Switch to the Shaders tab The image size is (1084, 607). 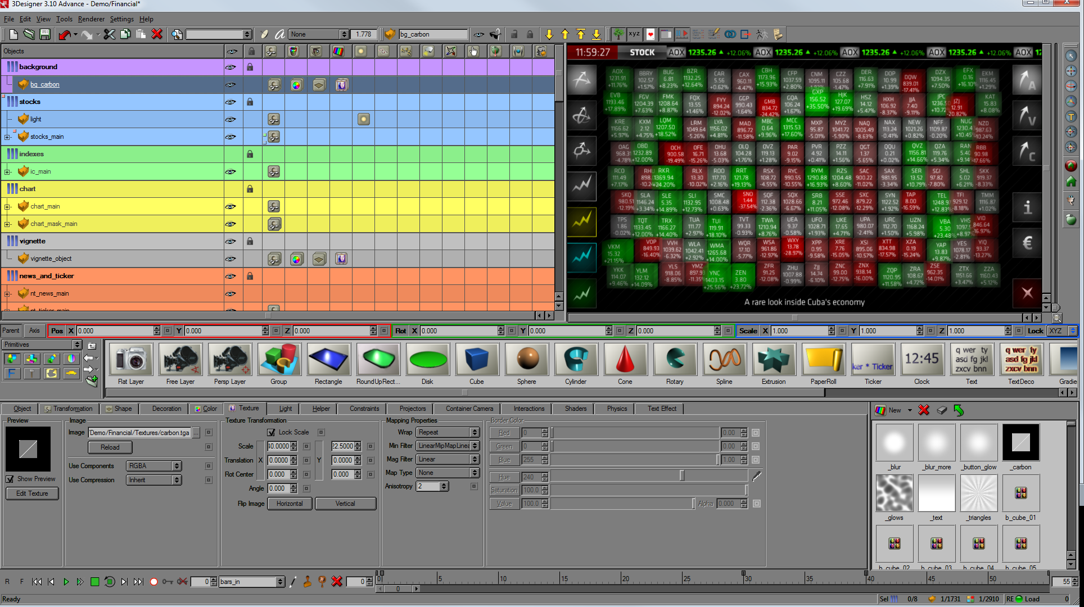click(x=575, y=409)
